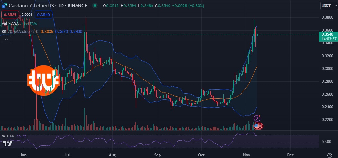338x158 pixels.
Task: Click the spread value 0.0001
Action: click(x=26, y=15)
